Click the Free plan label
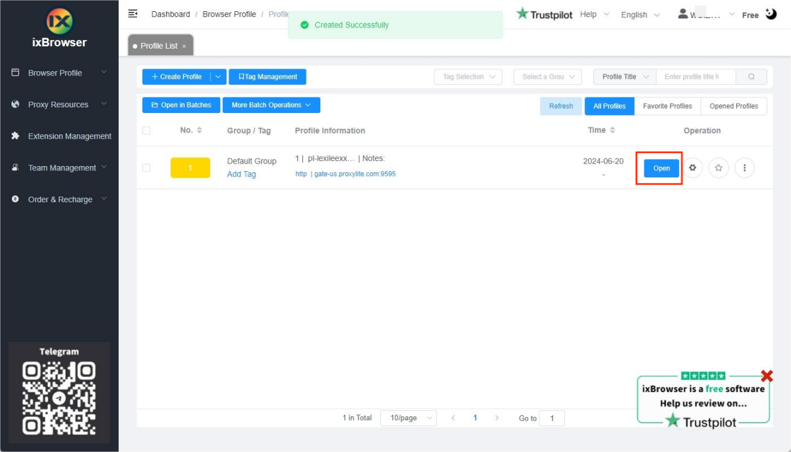 (x=750, y=15)
